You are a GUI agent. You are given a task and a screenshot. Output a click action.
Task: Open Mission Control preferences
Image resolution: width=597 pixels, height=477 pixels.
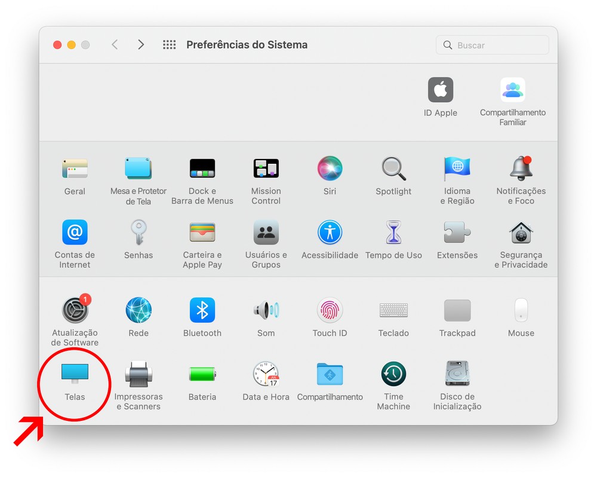pos(266,168)
